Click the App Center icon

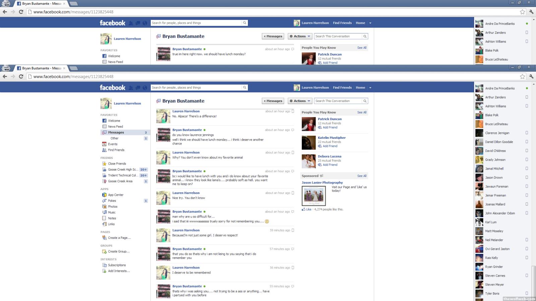(x=104, y=195)
